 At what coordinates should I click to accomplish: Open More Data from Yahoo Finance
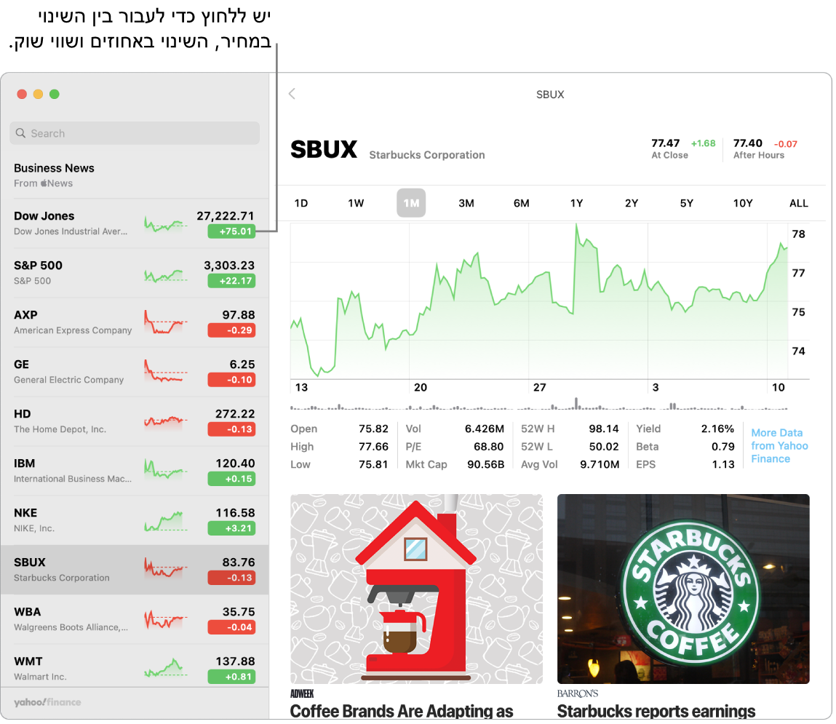tap(780, 446)
